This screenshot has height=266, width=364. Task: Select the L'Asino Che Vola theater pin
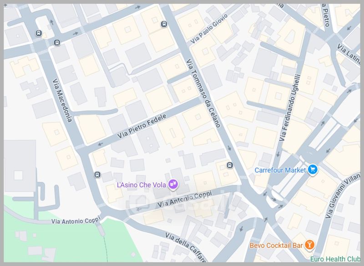tap(173, 184)
